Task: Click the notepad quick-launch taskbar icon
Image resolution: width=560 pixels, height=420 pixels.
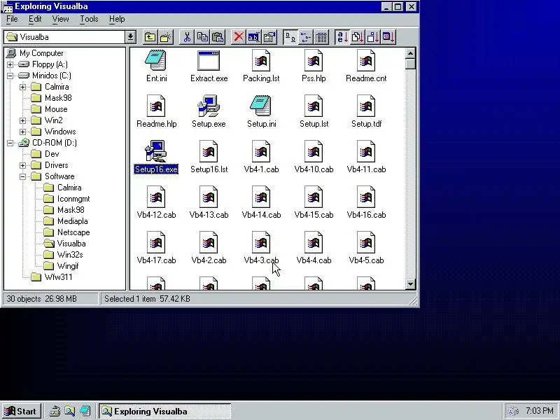Action: 85,411
